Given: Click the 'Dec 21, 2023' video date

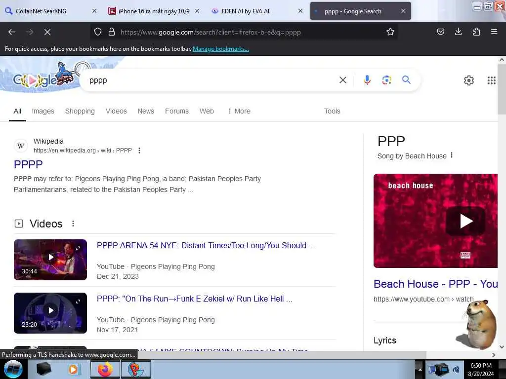Looking at the screenshot, I should point(118,276).
